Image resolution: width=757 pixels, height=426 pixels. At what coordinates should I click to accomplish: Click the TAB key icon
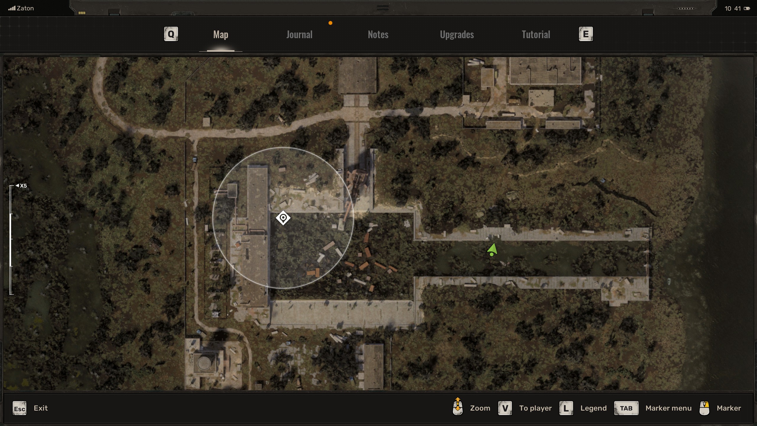pos(626,409)
